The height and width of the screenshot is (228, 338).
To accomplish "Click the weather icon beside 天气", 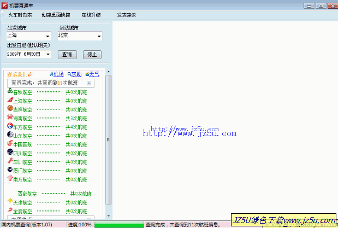I will (x=87, y=74).
